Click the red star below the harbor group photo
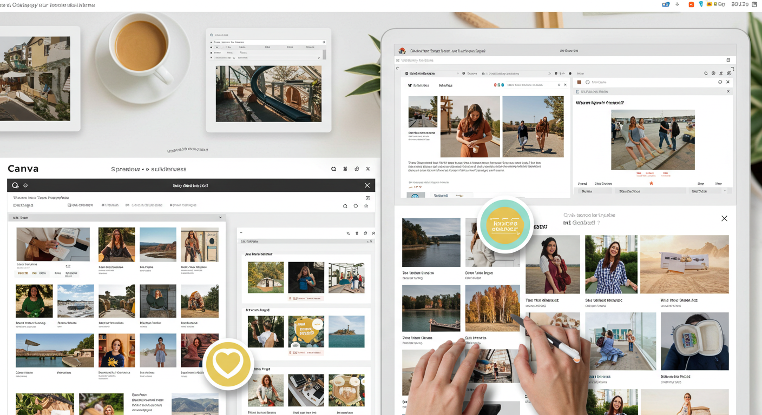The image size is (762, 415). tap(651, 183)
